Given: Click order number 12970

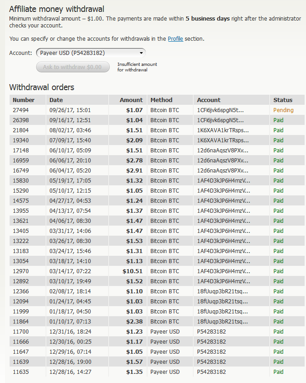Looking at the screenshot, I should point(21,271).
